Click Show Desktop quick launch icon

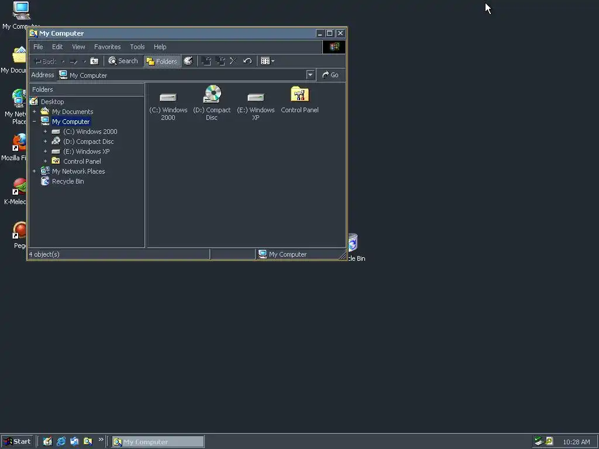[x=47, y=441]
